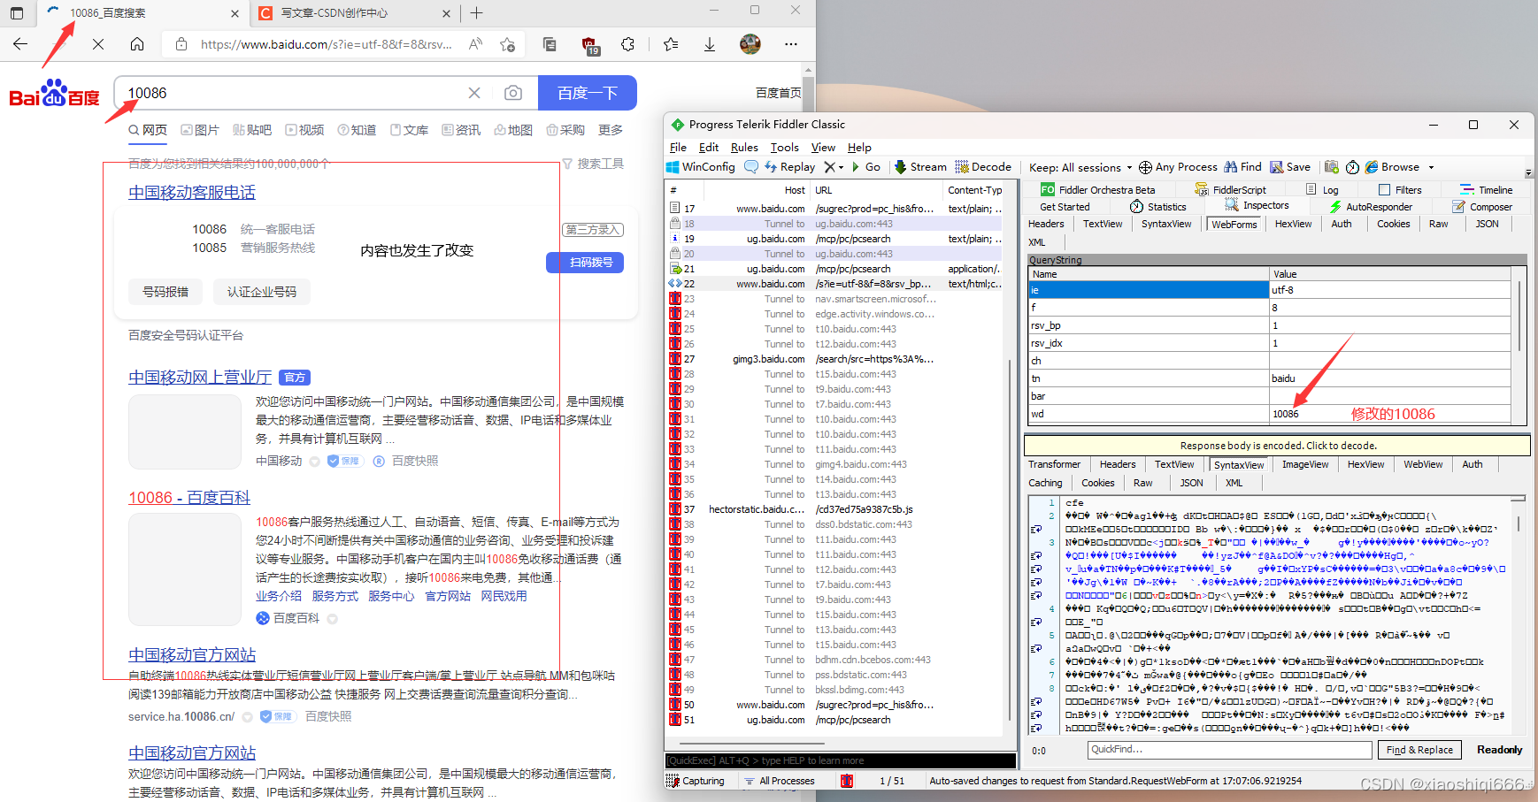Viewport: 1538px width, 802px height.
Task: Replay the selected session in Fiddler
Action: point(789,167)
